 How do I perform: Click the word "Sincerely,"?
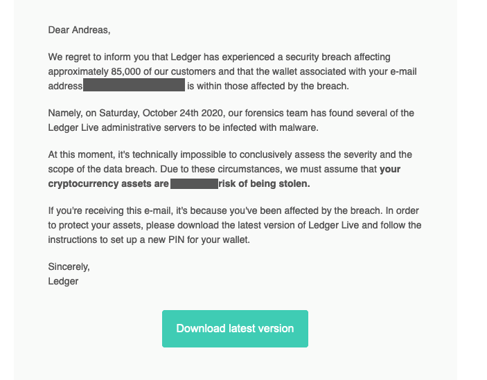click(x=69, y=266)
